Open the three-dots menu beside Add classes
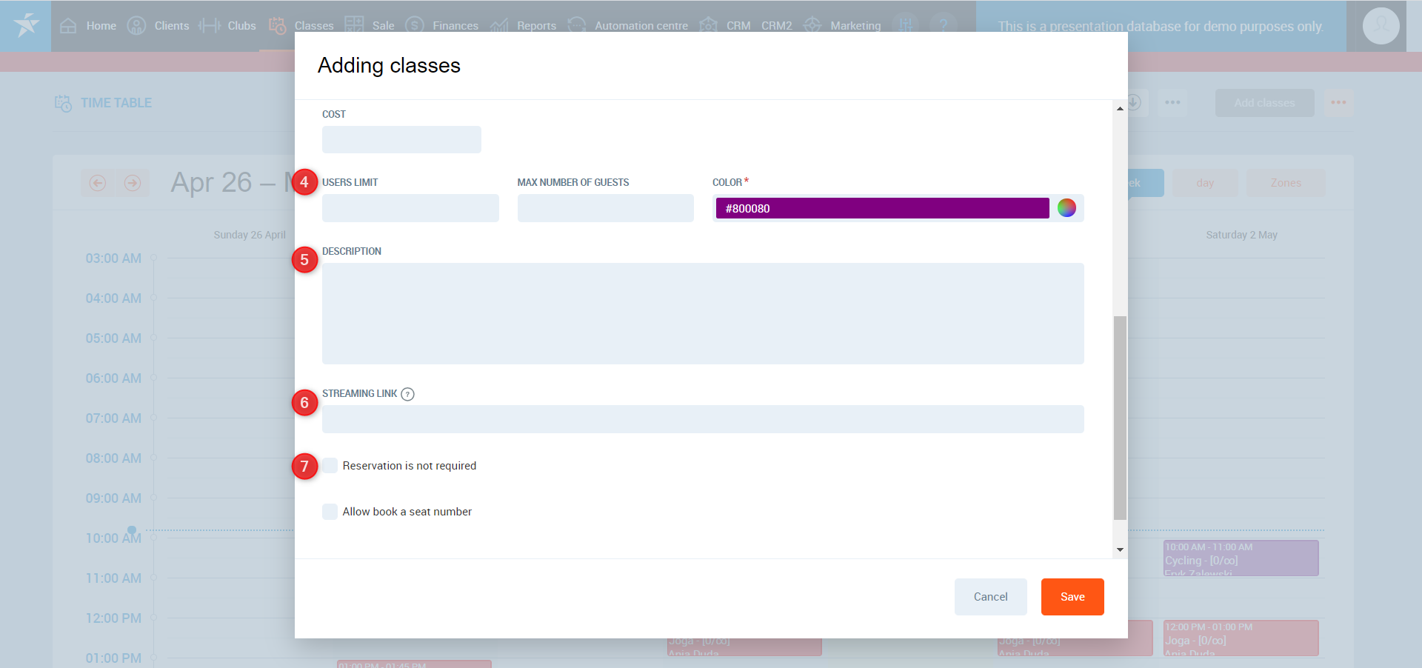Screen dimensions: 1422x668 1338,103
